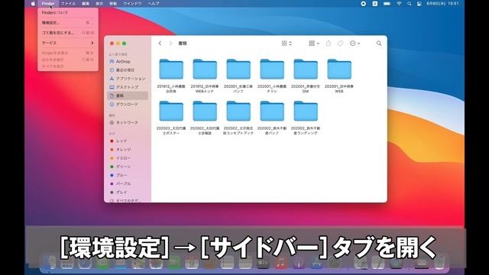Click the tag icon in the toolbar
489x275 pixels.
(x=340, y=44)
